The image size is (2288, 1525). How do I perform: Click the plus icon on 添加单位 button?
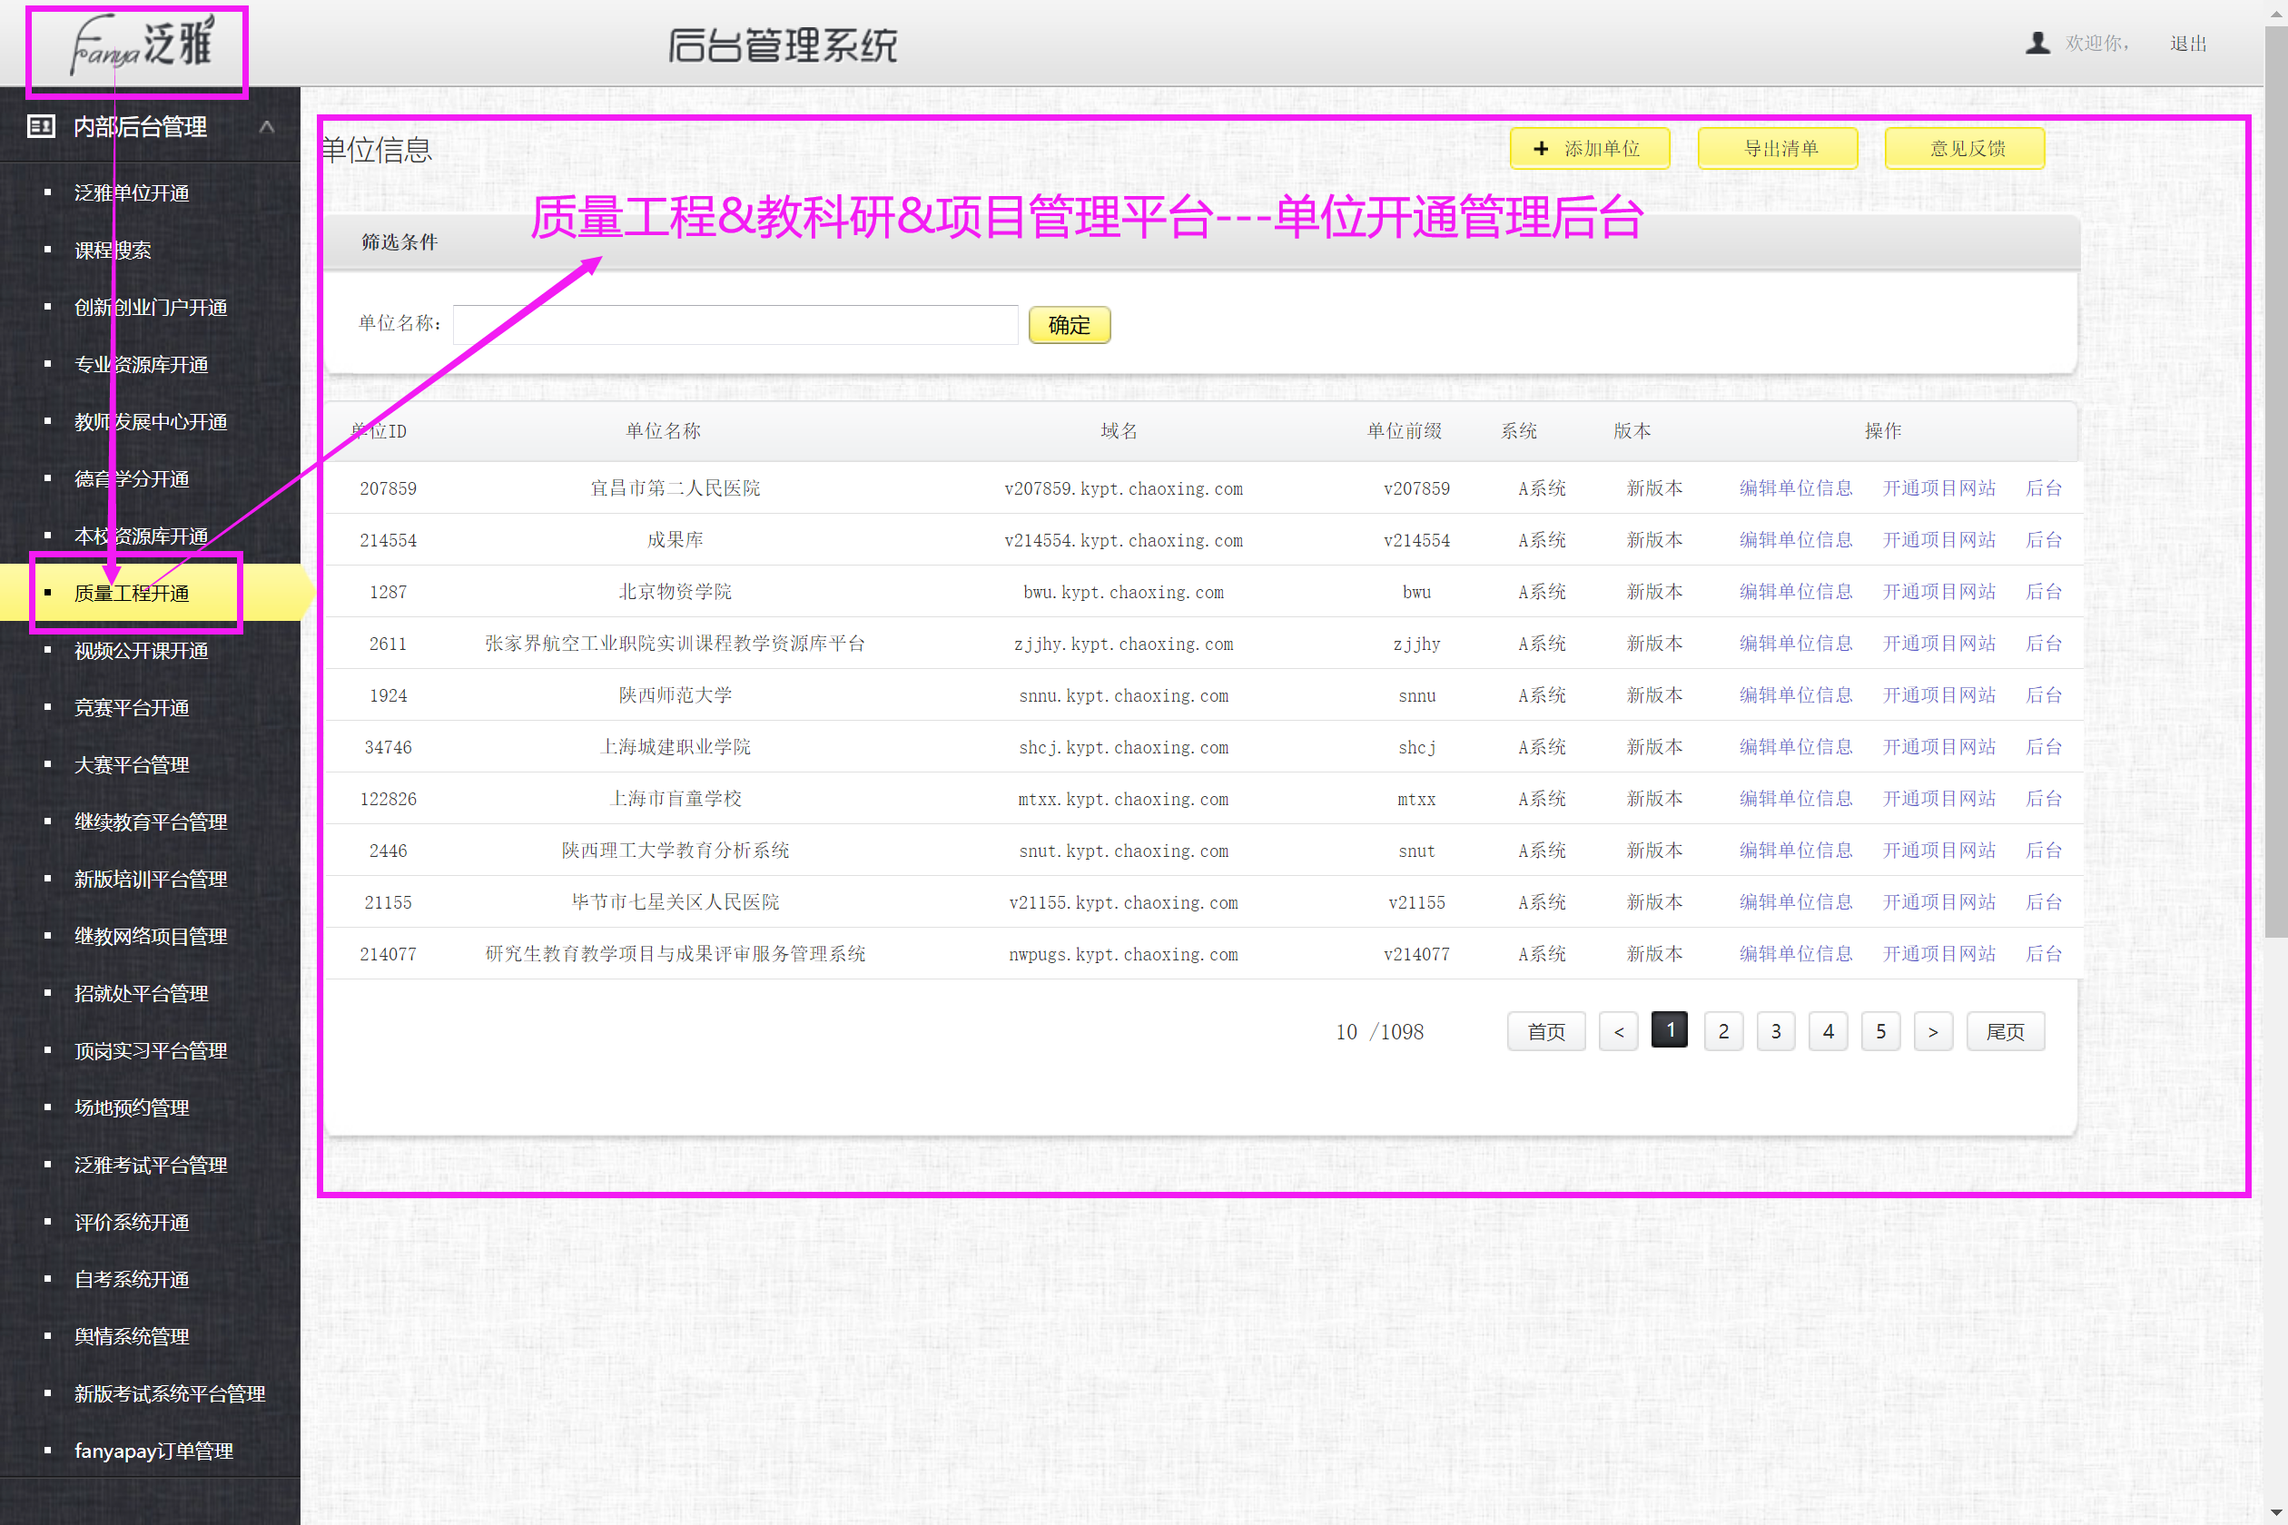click(x=1542, y=148)
